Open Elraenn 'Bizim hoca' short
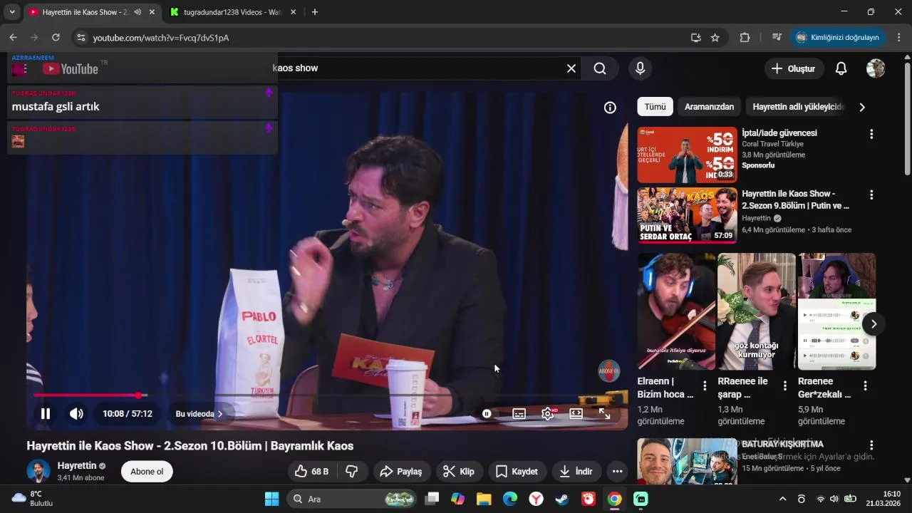This screenshot has height=513, width=912. pyautogui.click(x=676, y=311)
